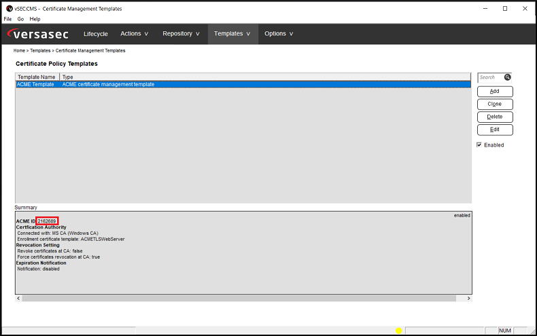The height and width of the screenshot is (336, 537).
Task: Sort by Type column header
Action: [265, 77]
